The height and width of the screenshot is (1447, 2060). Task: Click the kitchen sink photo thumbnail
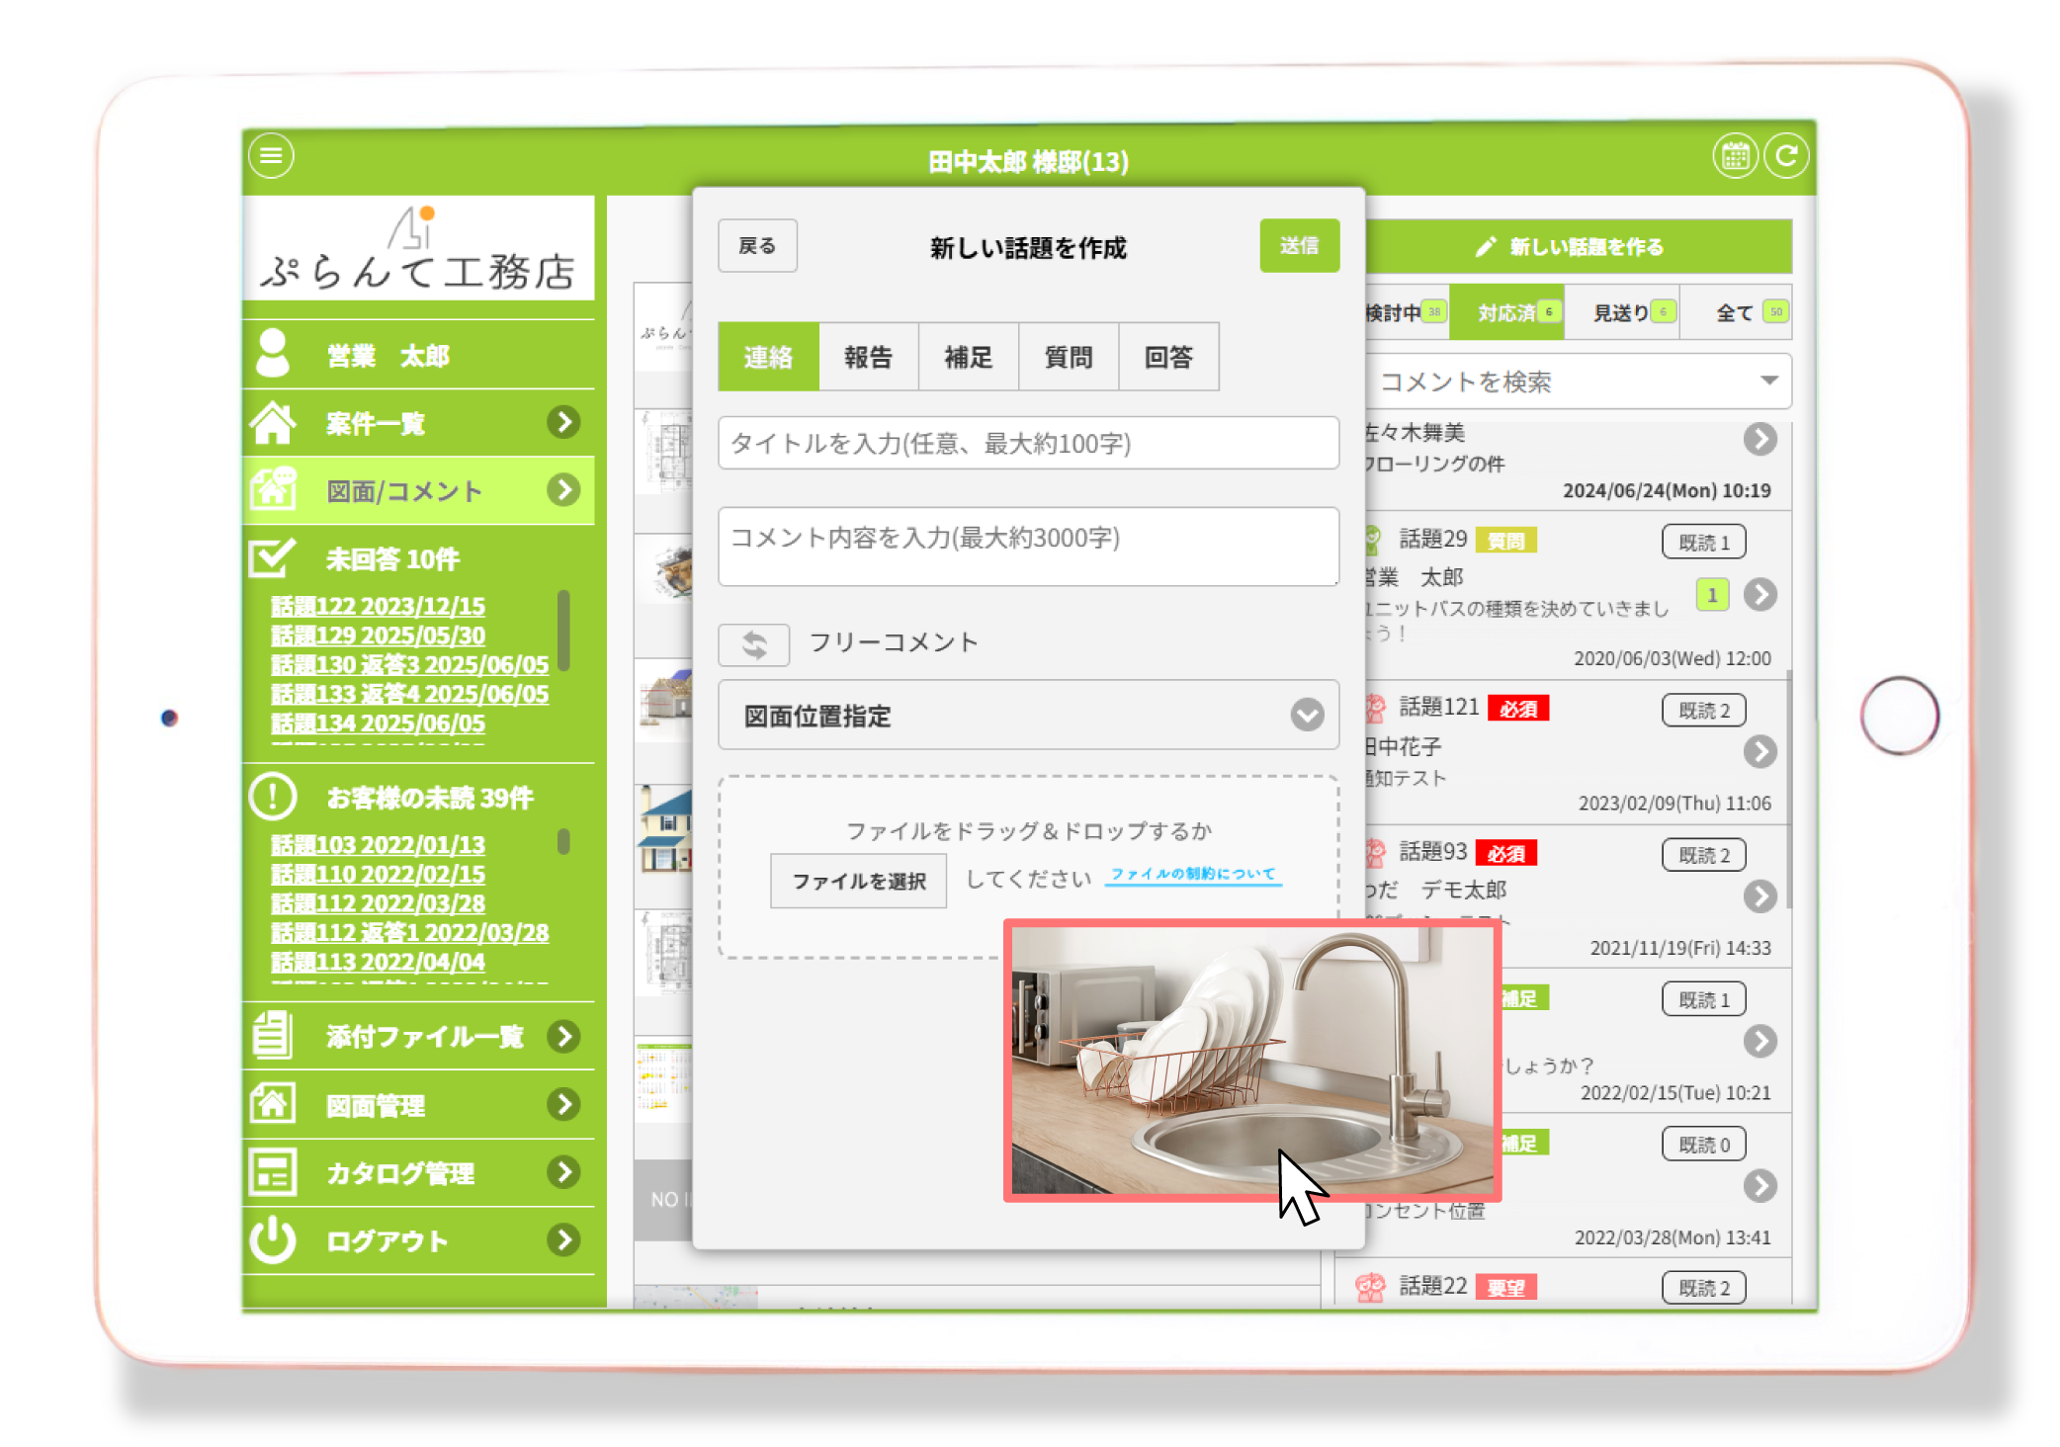point(1252,1061)
